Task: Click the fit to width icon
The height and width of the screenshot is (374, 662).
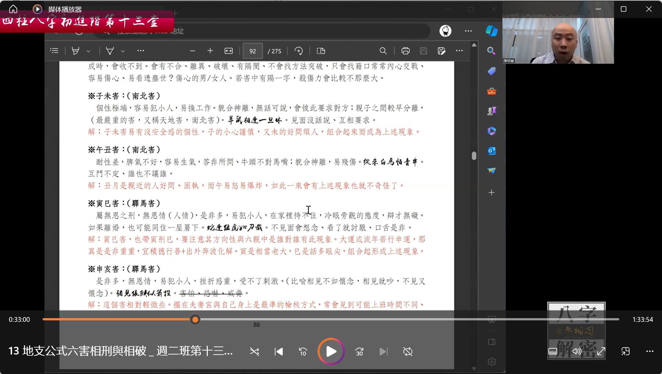Action: pyautogui.click(x=228, y=51)
